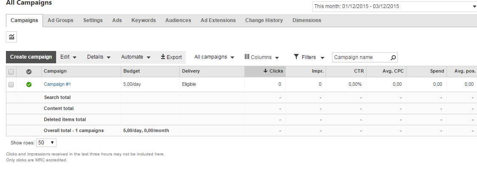Sort by the Clicks column header
This screenshot has width=477, height=172.
pos(273,71)
